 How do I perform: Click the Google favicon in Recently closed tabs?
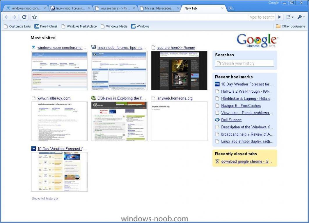click(x=217, y=161)
